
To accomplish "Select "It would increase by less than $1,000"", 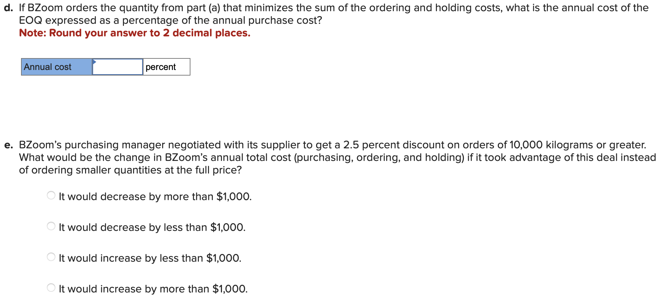I will pos(51,258).
